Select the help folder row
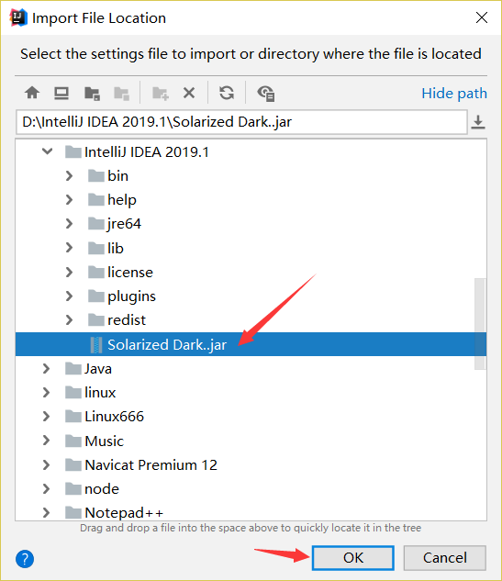The width and height of the screenshot is (502, 581). 251,199
